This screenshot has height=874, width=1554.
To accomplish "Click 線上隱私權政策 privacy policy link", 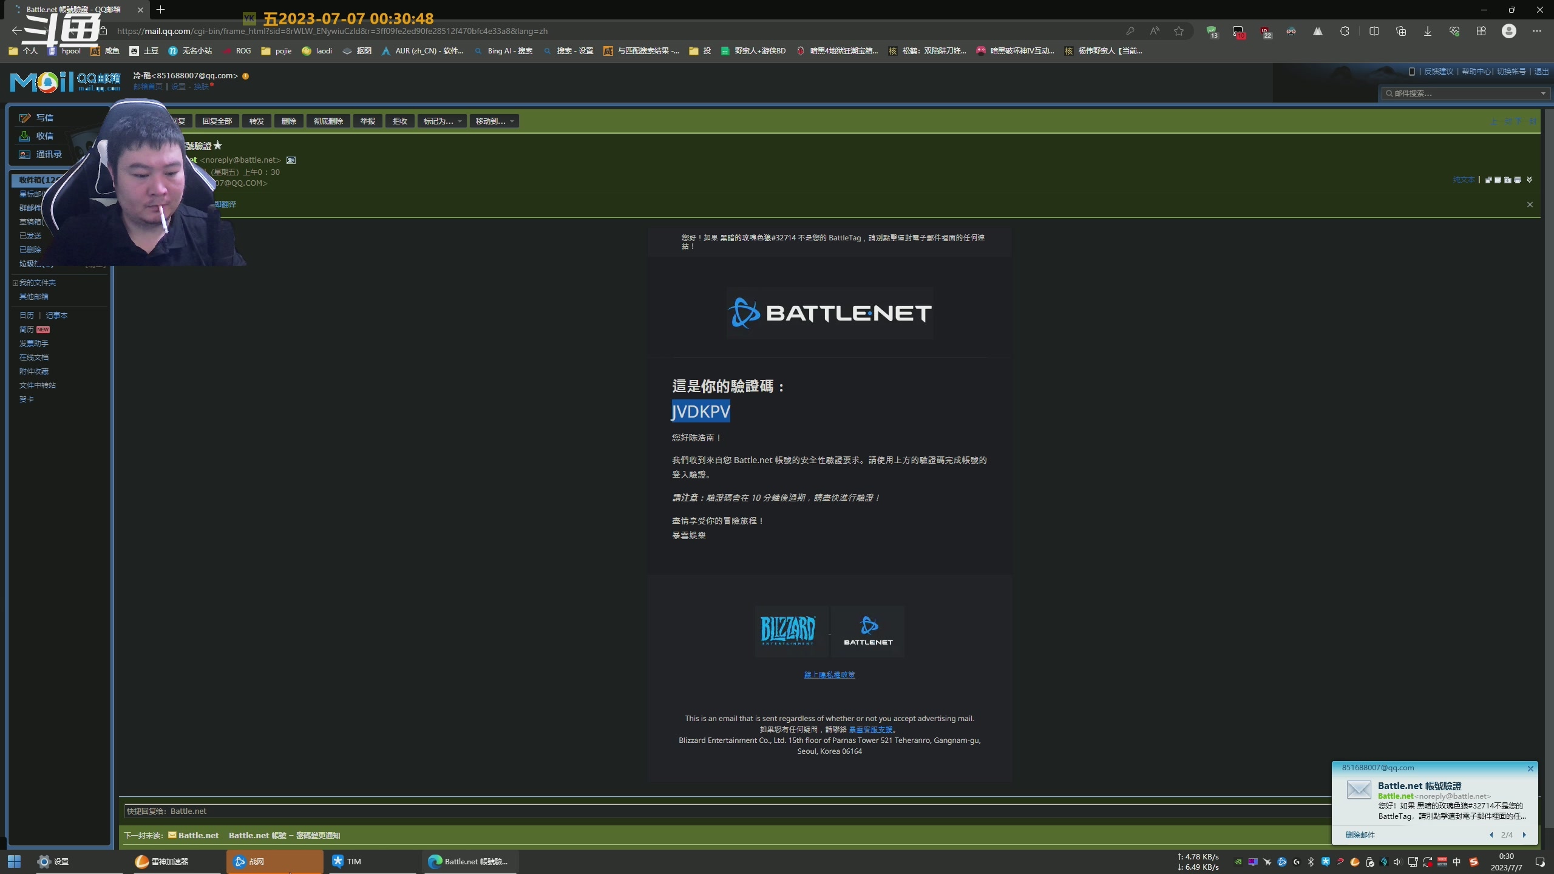I will tap(829, 675).
